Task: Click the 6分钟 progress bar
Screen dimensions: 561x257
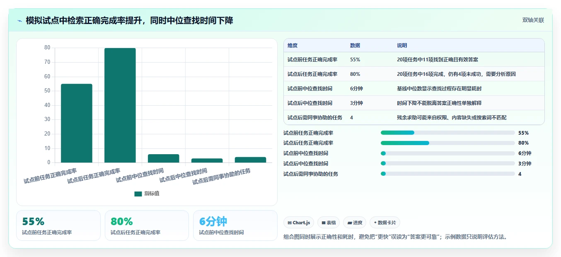Action: (448, 153)
